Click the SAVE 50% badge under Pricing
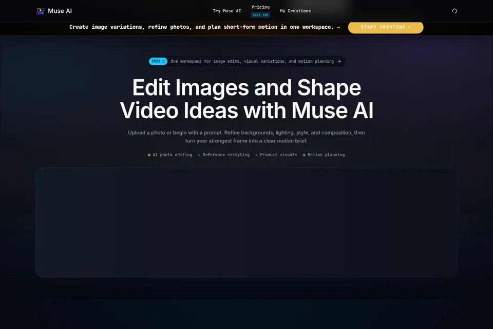 click(x=260, y=15)
